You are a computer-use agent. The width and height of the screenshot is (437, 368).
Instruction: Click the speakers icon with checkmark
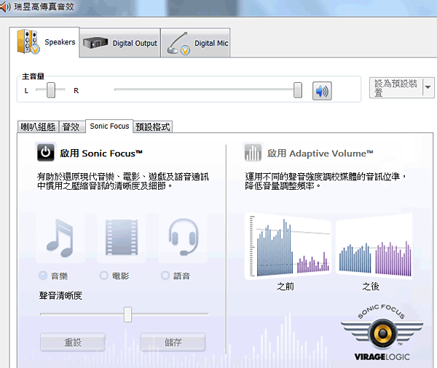coord(28,41)
